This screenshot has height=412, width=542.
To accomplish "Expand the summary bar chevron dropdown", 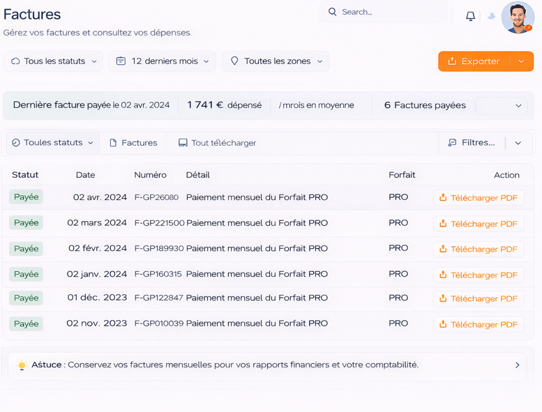I will tap(518, 106).
